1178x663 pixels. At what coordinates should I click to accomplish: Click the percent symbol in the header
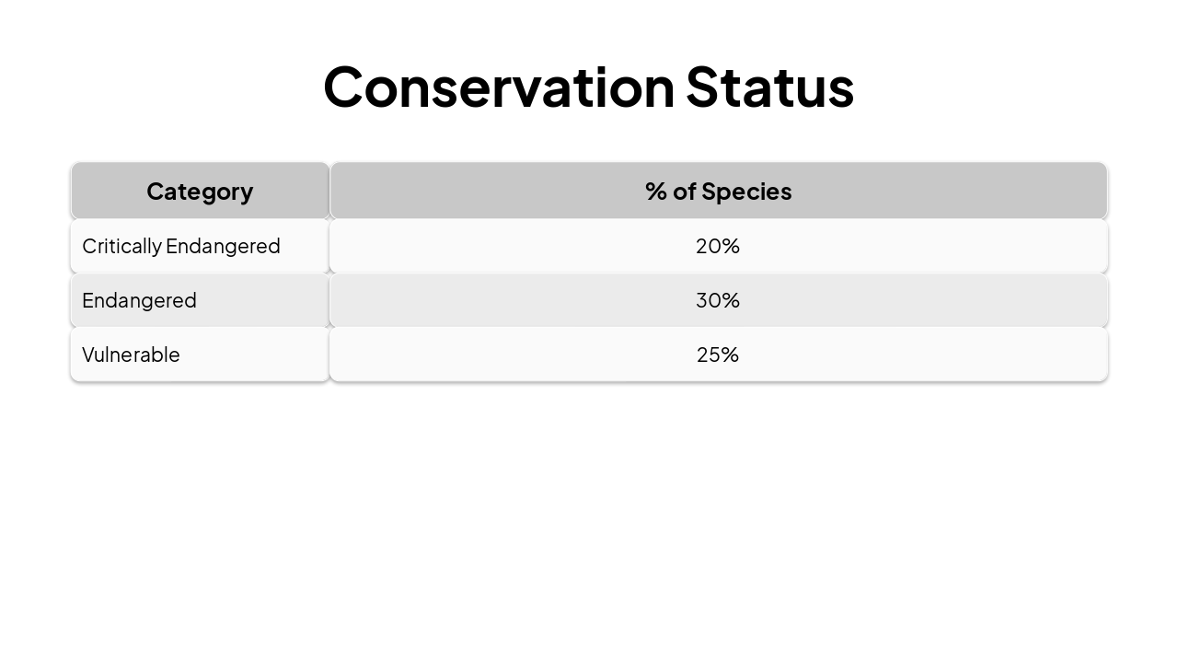tap(655, 191)
